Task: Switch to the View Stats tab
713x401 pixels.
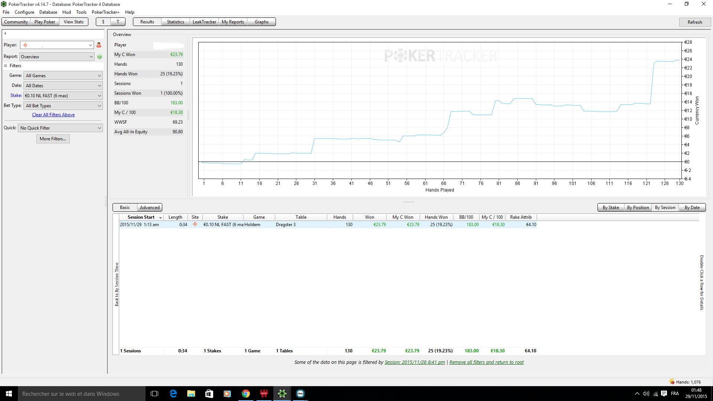Action: pyautogui.click(x=74, y=22)
